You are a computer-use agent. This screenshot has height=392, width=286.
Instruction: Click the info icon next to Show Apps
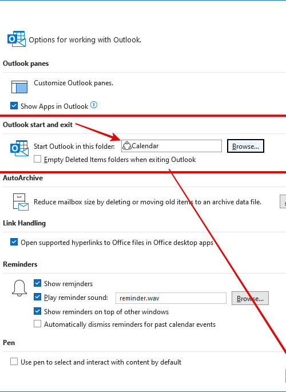[x=94, y=105]
